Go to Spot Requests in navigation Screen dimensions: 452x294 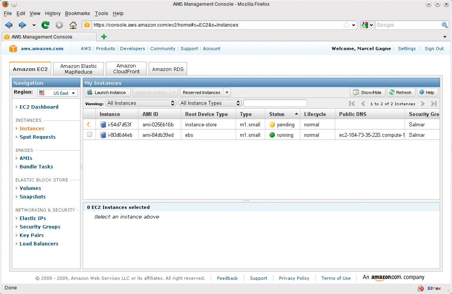coord(37,137)
